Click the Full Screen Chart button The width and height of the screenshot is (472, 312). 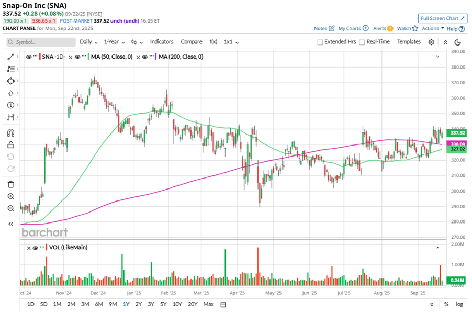(x=443, y=18)
